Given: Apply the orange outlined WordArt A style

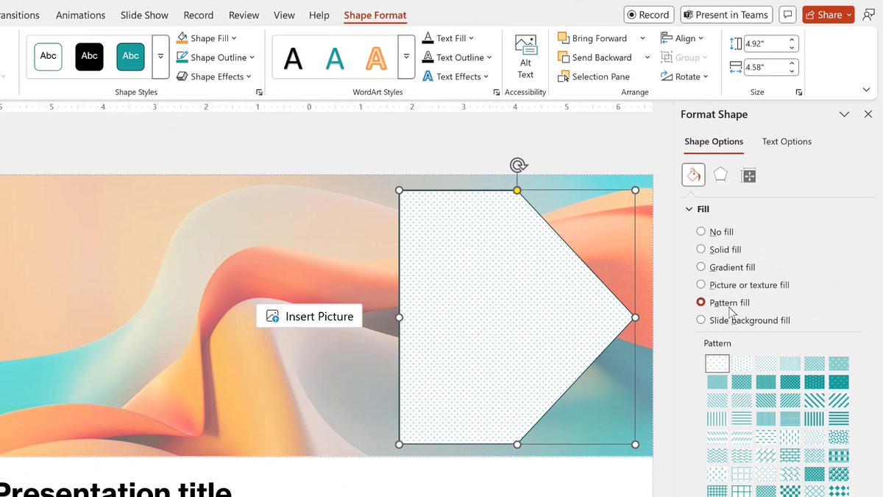Looking at the screenshot, I should (376, 57).
